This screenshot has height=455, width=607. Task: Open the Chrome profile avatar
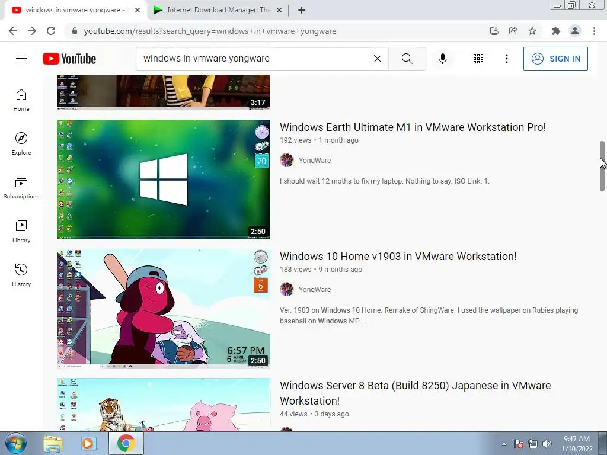(575, 31)
